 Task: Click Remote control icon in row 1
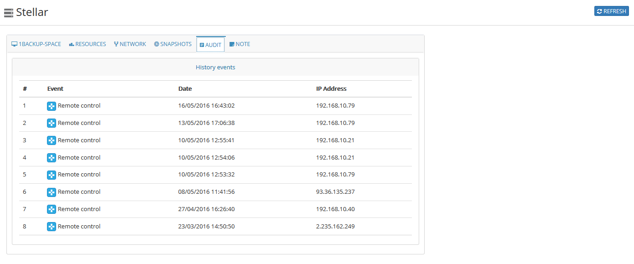pos(52,106)
